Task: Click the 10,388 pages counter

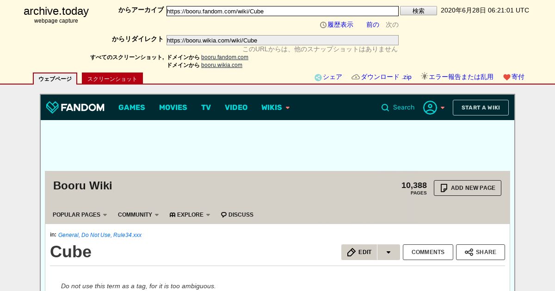Action: (x=414, y=188)
